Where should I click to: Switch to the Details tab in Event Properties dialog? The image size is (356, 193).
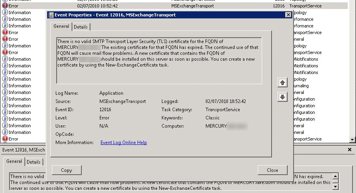(81, 27)
